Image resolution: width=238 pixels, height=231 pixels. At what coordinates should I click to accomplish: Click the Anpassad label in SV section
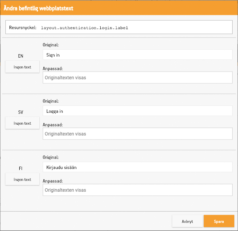[53, 125]
